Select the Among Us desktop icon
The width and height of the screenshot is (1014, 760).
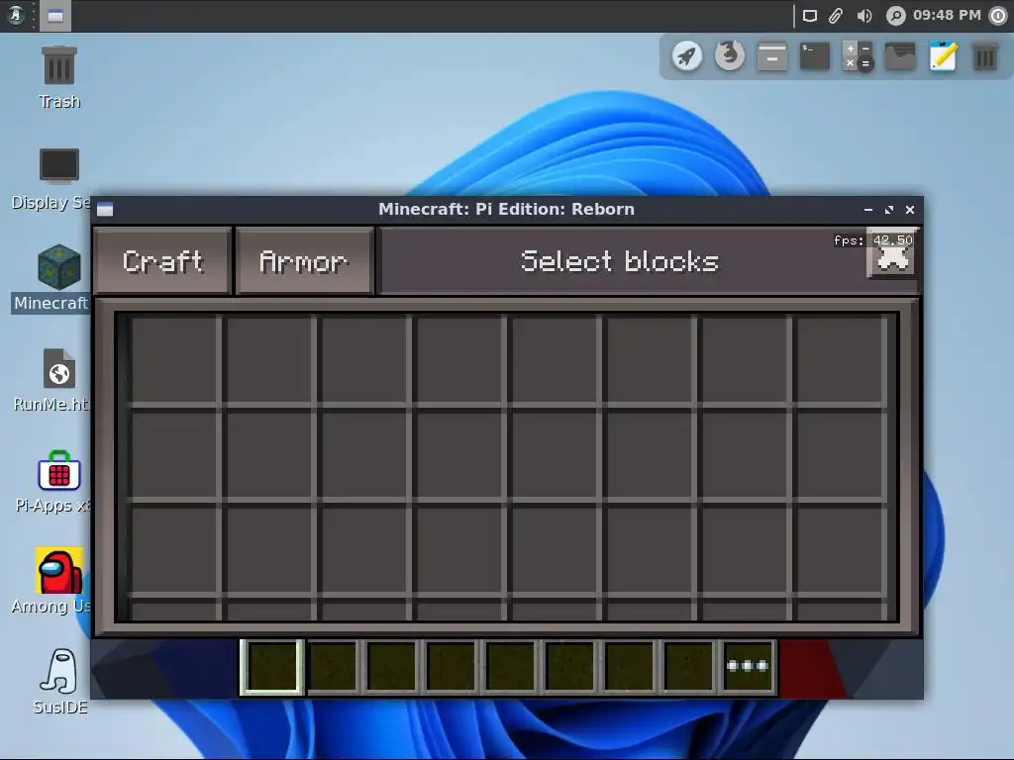click(x=53, y=580)
